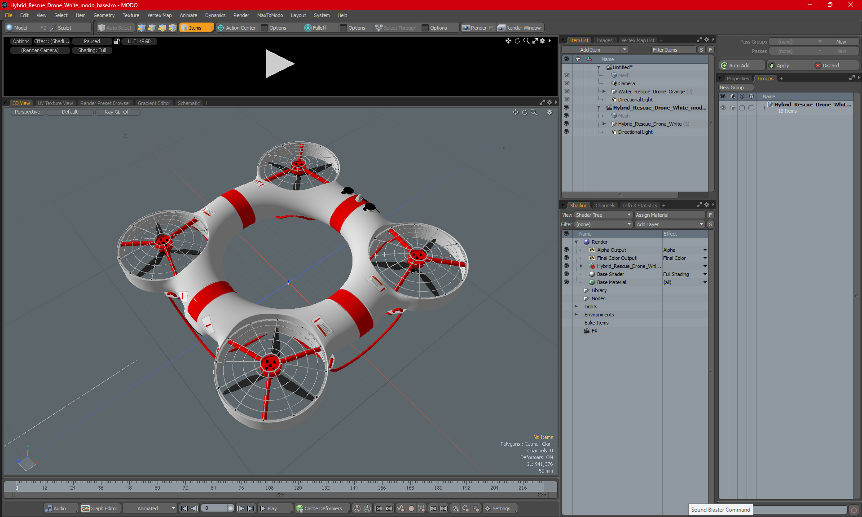
Task: Click the Perspective view button
Action: pyautogui.click(x=27, y=112)
